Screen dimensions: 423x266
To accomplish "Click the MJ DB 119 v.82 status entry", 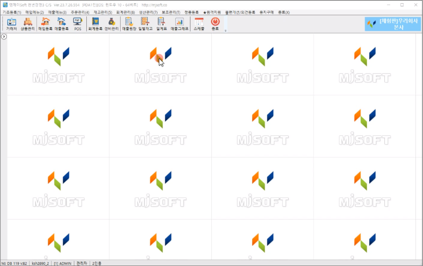I will [x=14, y=263].
